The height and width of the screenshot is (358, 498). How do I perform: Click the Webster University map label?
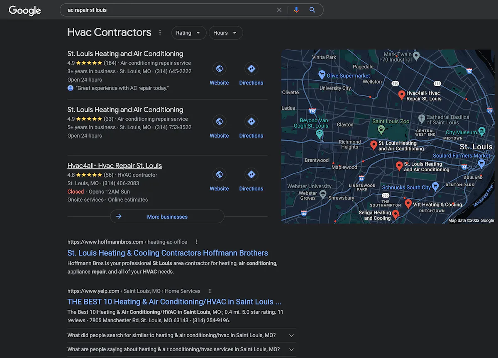[x=309, y=186]
